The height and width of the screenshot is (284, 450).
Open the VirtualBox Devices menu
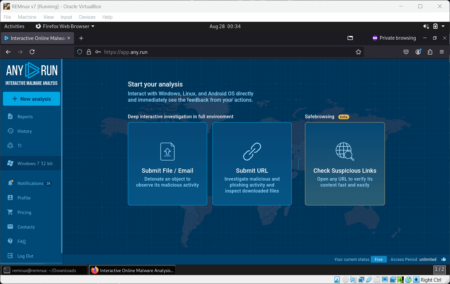(x=87, y=17)
